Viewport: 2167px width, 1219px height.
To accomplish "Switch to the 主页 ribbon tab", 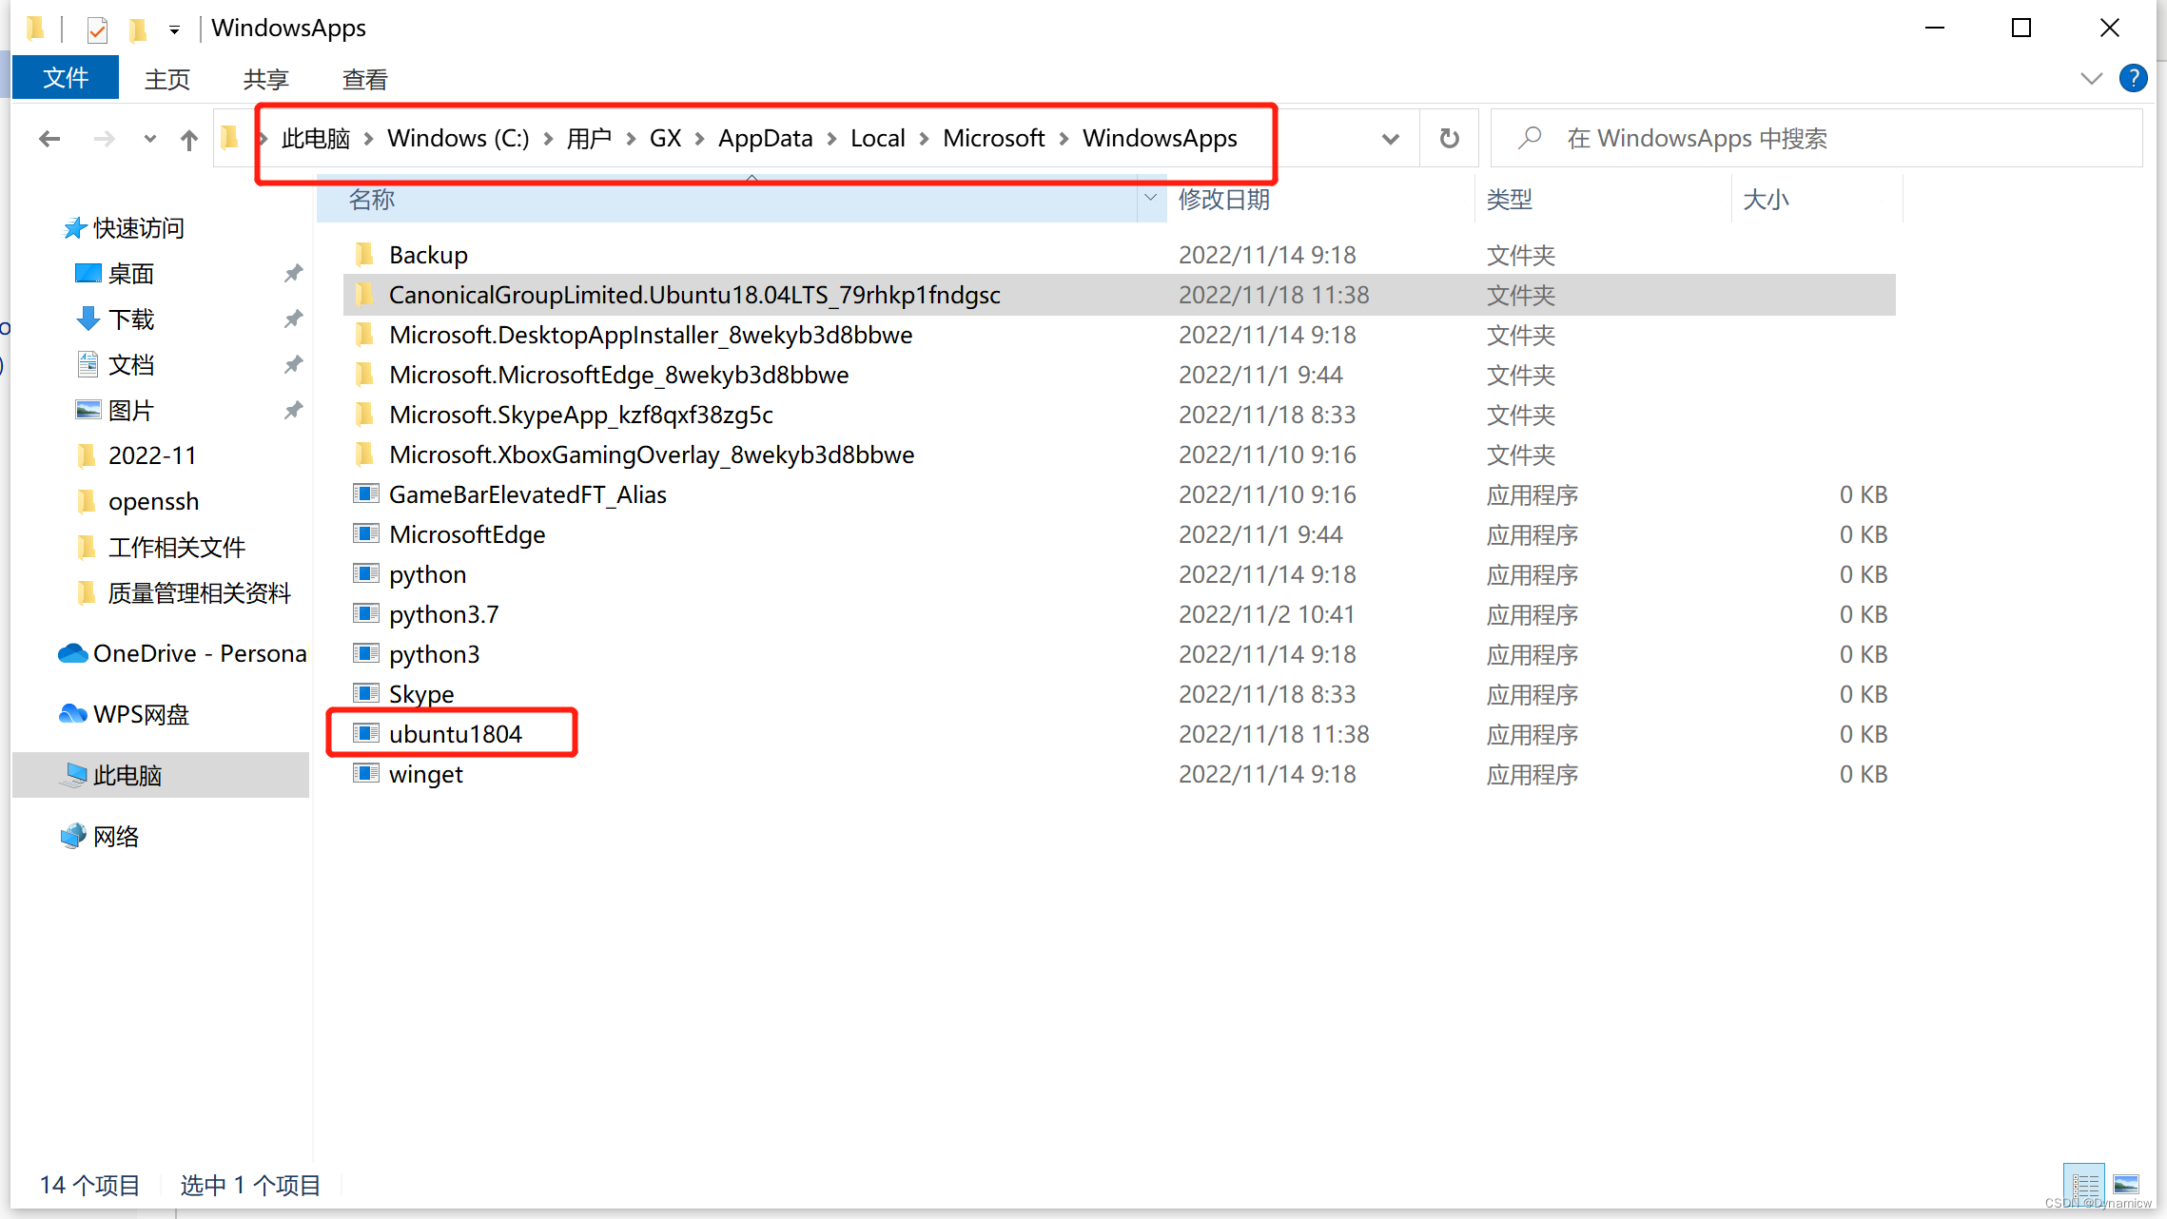I will (167, 79).
